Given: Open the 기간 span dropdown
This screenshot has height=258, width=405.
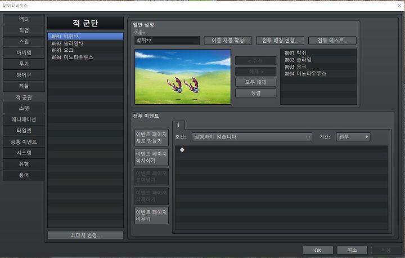Looking at the screenshot, I should 353,137.
